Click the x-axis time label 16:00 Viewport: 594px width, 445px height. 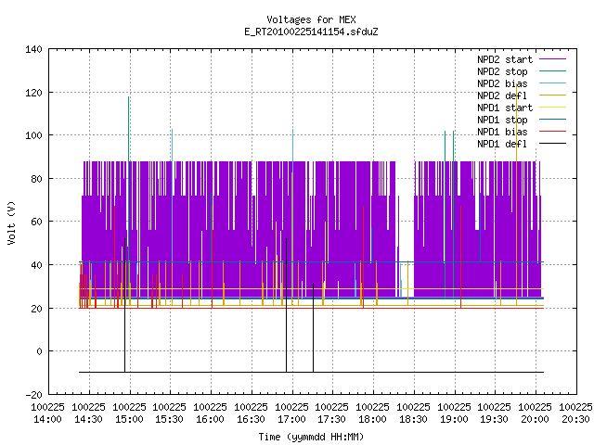211,420
